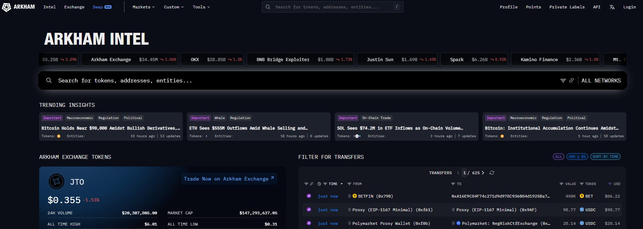Viewport: 643px width, 229px height.
Task: Expand the Tools dropdown menu
Action: 201,7
